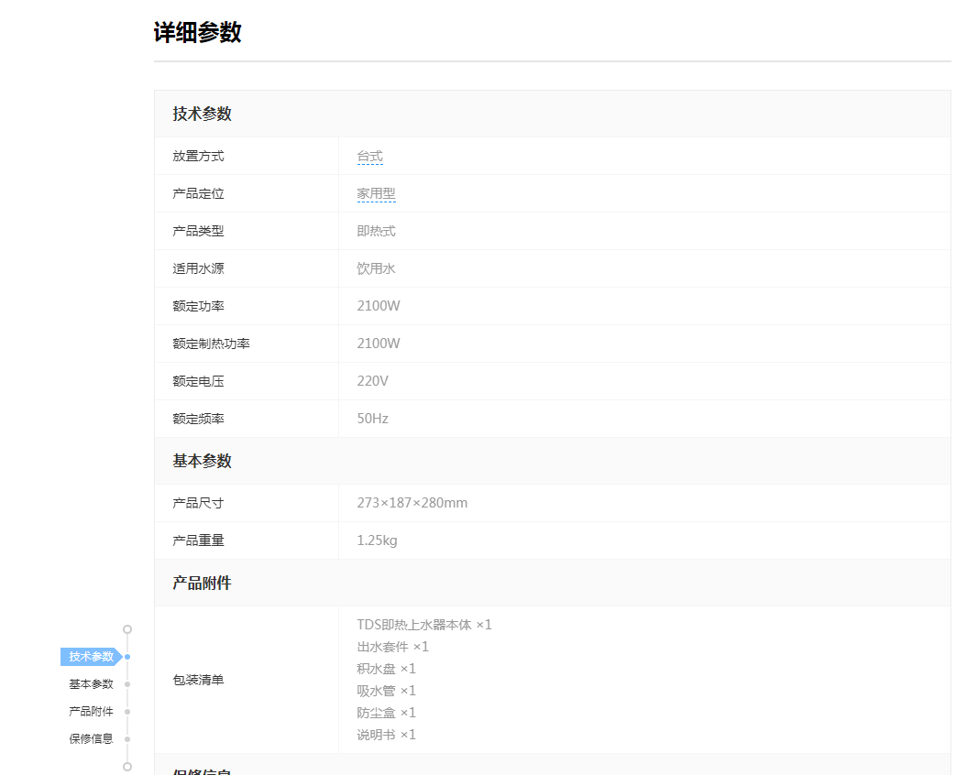
Task: Click the gray dot beside 产品附件
Action: coord(127,712)
